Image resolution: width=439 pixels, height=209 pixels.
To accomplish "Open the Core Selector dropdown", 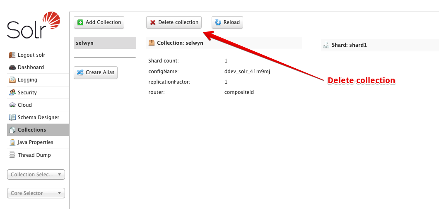I will pos(36,193).
